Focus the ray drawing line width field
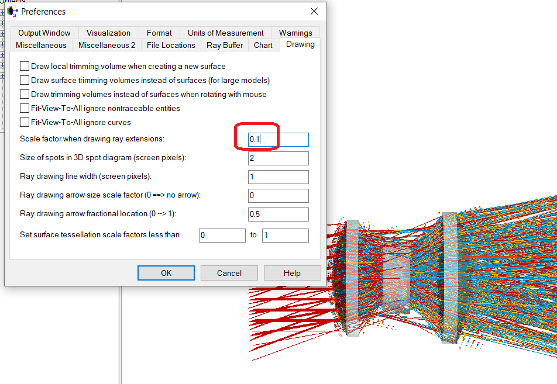 [x=278, y=177]
